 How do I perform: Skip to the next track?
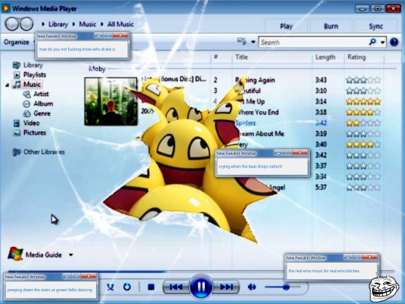pyautogui.click(x=226, y=287)
